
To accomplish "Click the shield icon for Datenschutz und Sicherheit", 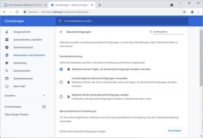I will coord(7,55).
